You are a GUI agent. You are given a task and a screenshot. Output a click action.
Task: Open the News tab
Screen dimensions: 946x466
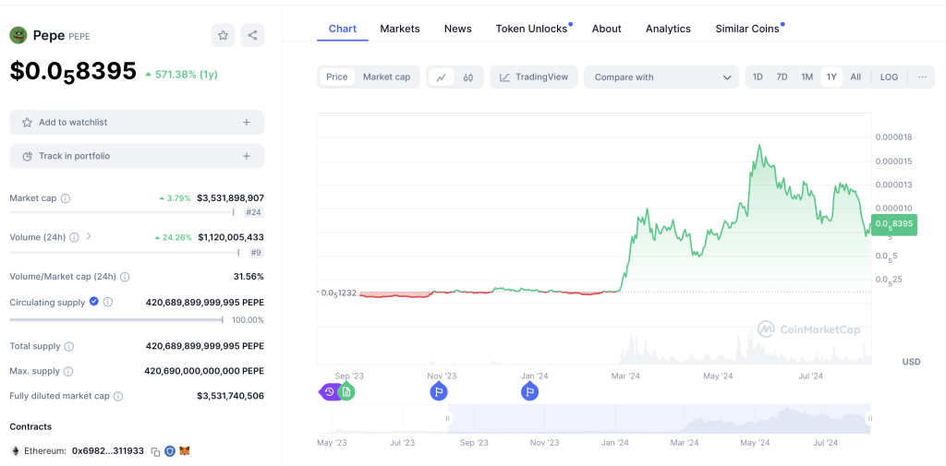[458, 29]
